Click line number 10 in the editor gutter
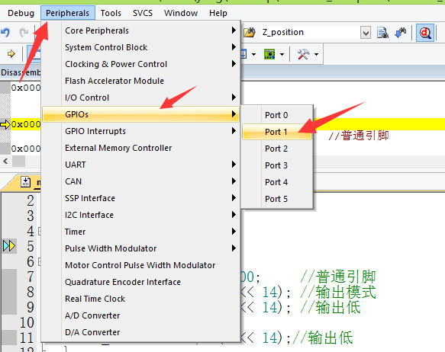 coord(27,322)
